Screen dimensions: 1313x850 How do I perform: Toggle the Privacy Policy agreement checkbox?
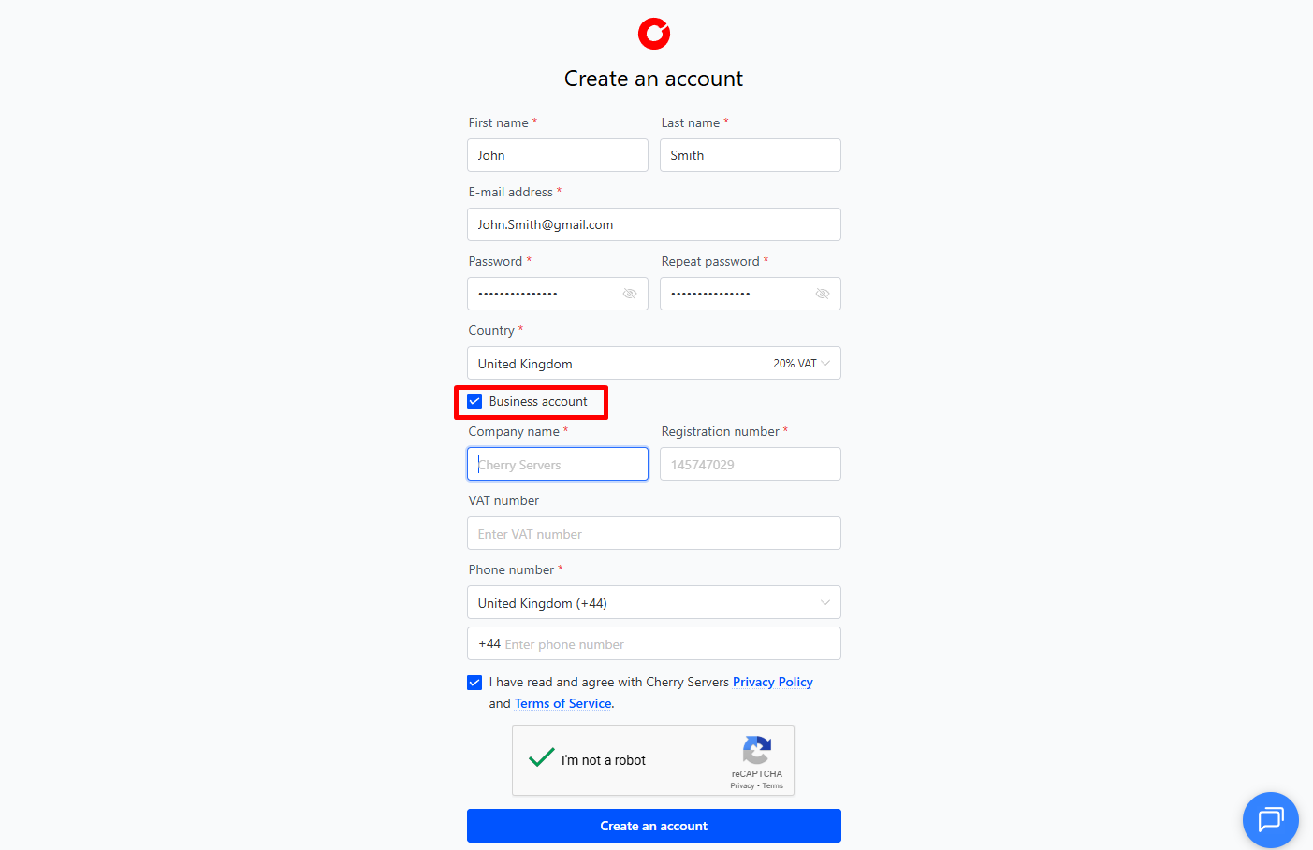pyautogui.click(x=474, y=683)
